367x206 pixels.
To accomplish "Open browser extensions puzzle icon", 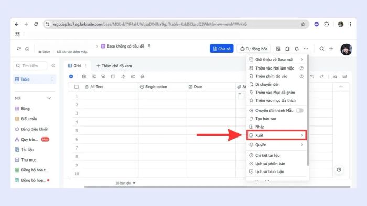I will click(x=326, y=24).
